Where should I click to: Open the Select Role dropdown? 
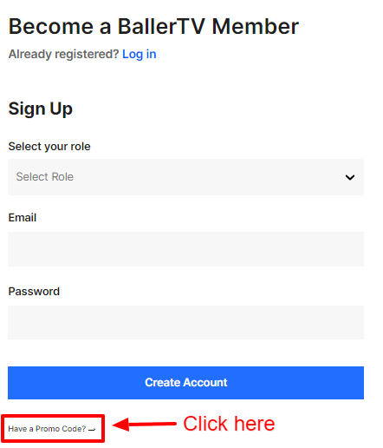pos(185,177)
